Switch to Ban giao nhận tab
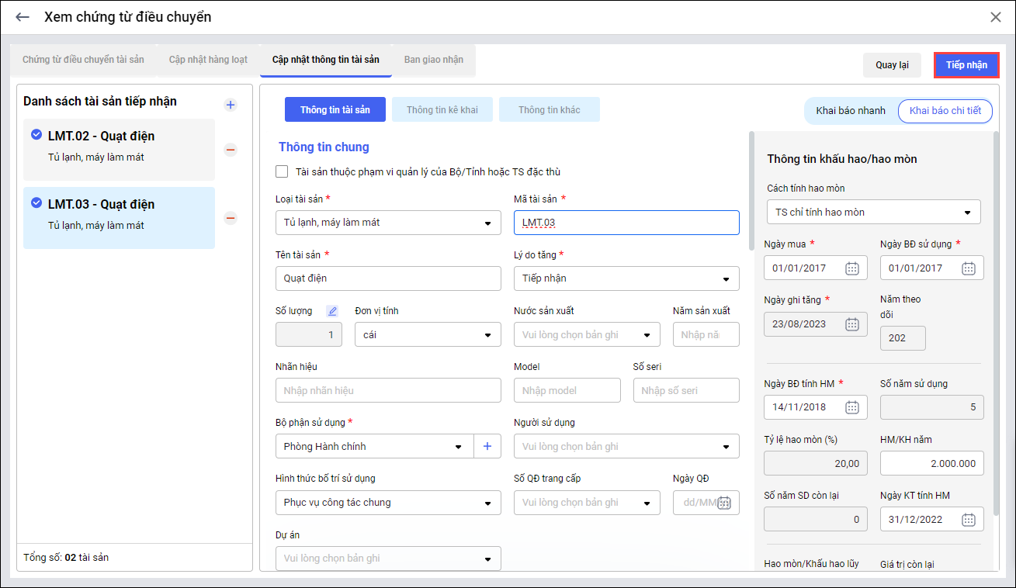This screenshot has width=1016, height=588. (434, 60)
